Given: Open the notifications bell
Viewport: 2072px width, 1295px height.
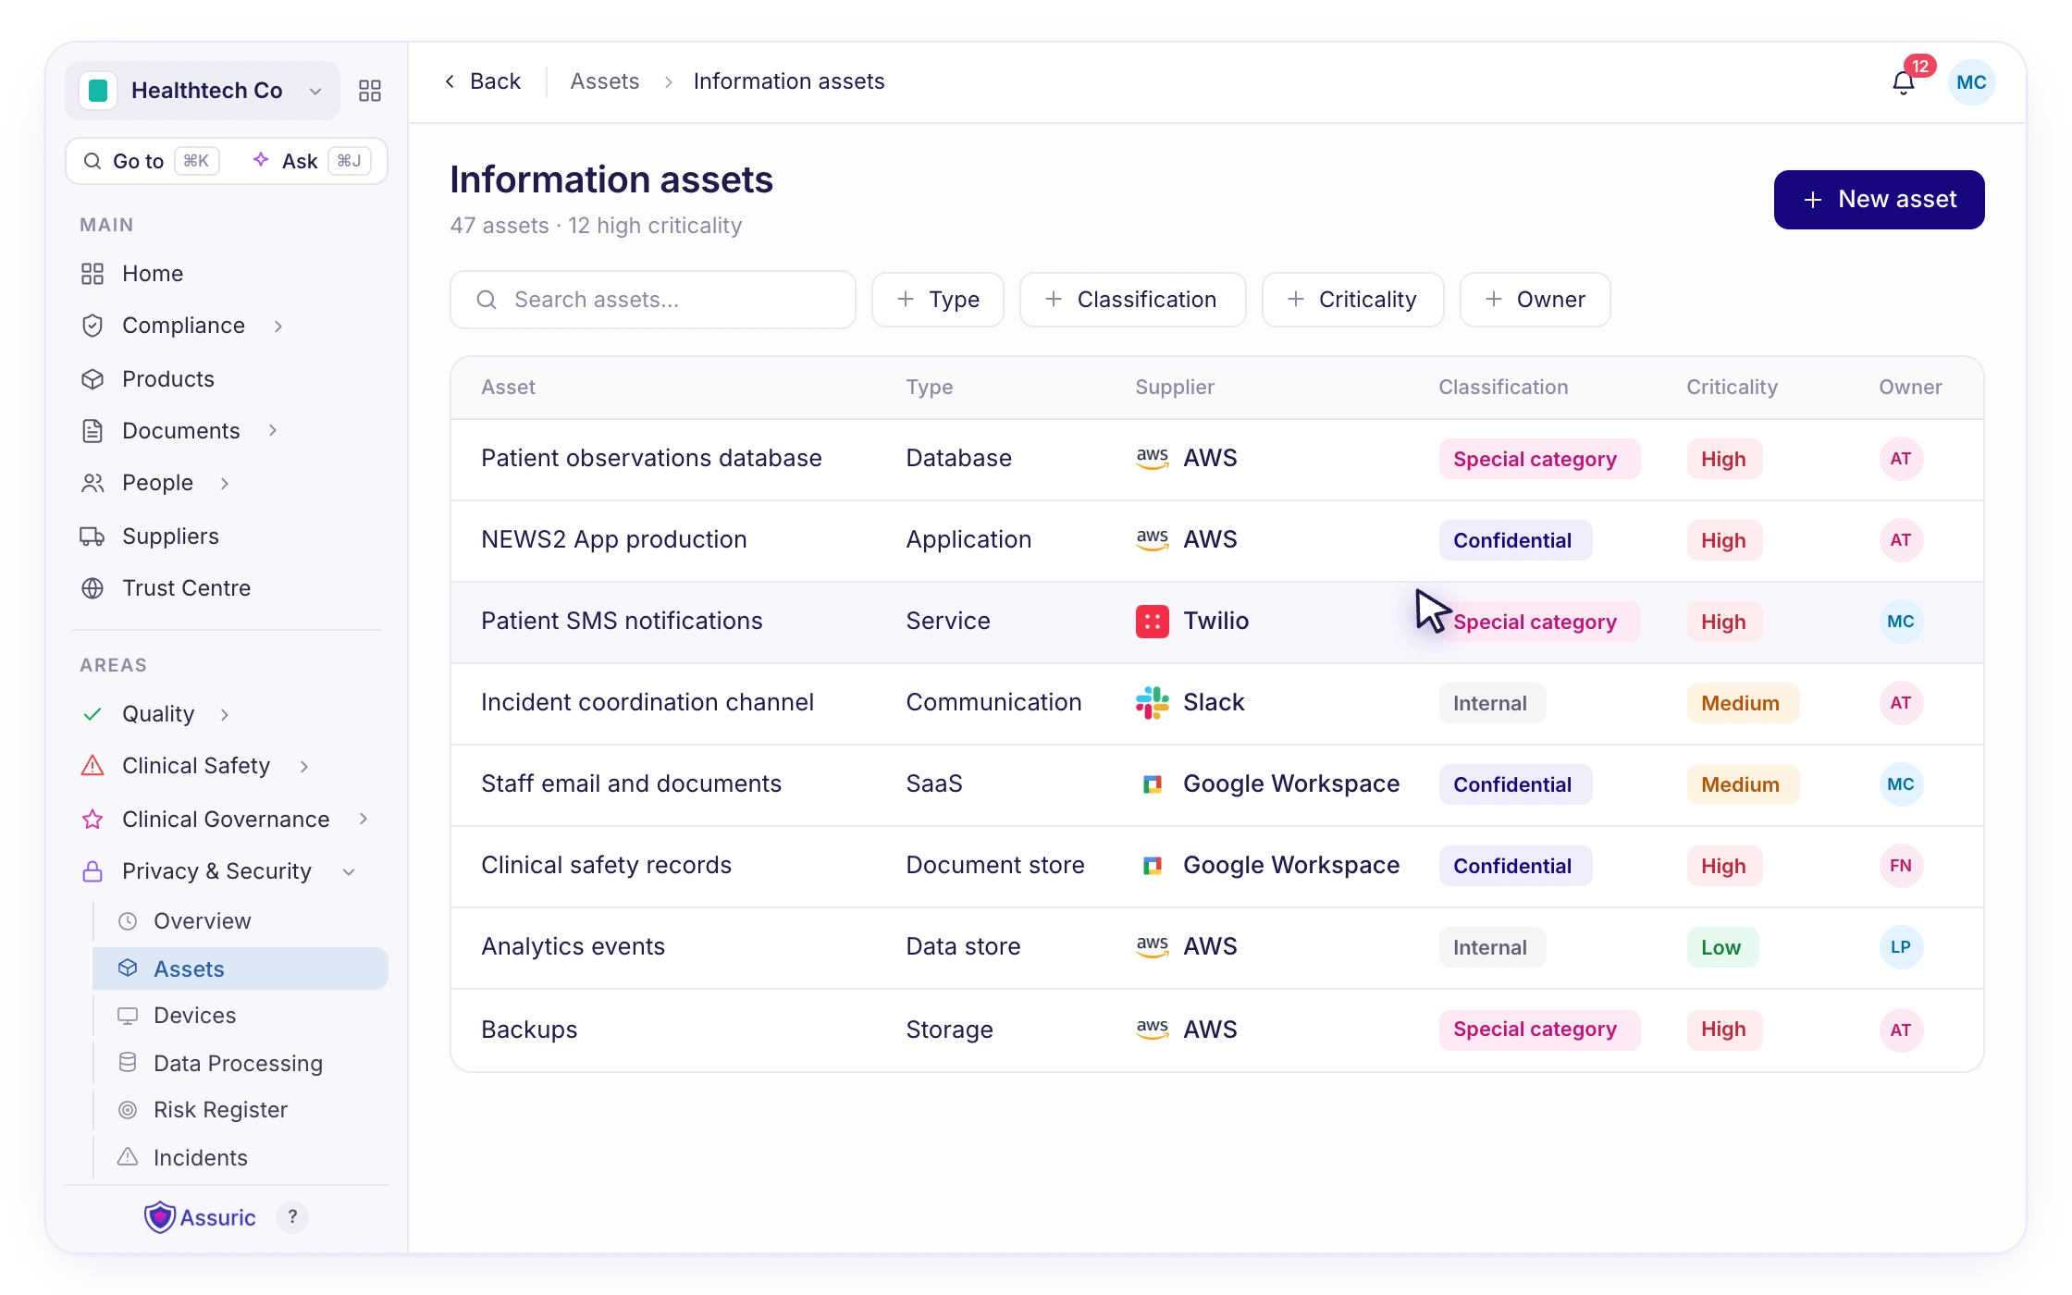Looking at the screenshot, I should 1903,83.
